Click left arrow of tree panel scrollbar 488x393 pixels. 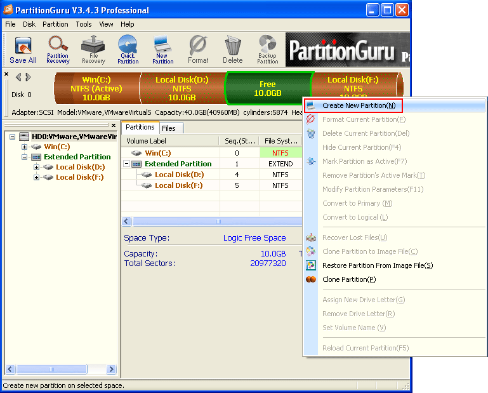[x=10, y=370]
